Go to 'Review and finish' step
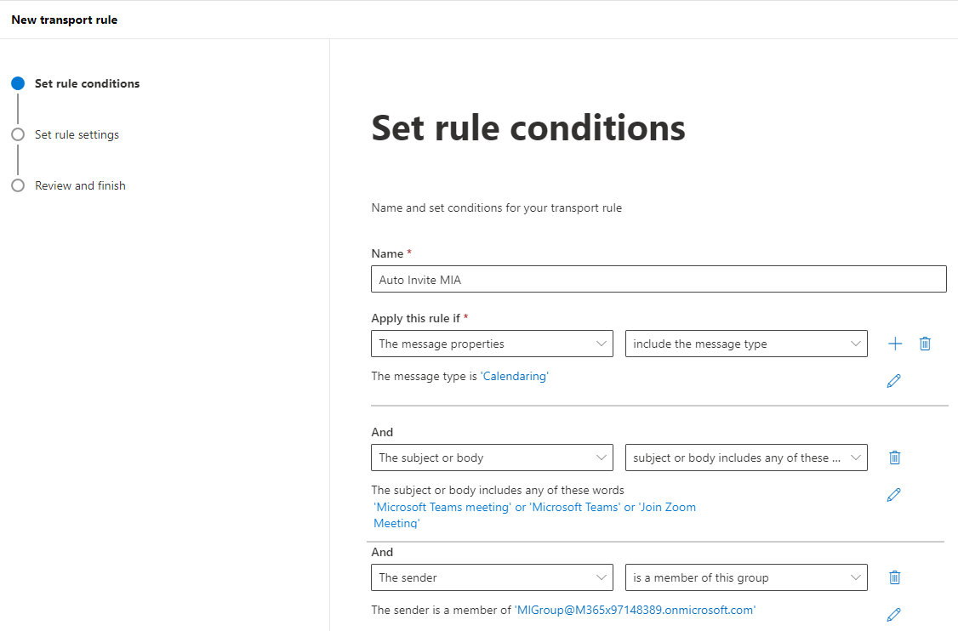Viewport: 958px width, 631px height. 80,185
